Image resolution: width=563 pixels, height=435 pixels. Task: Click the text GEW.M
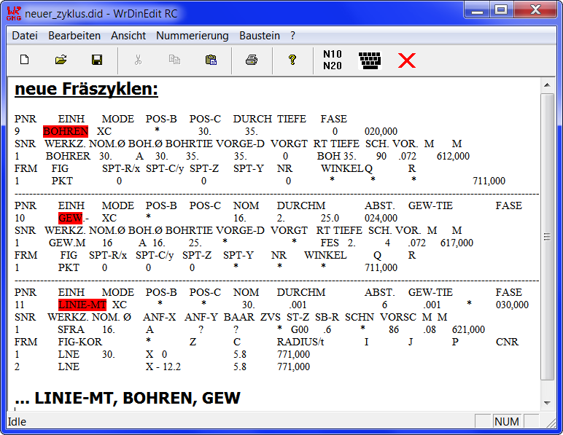click(x=67, y=243)
